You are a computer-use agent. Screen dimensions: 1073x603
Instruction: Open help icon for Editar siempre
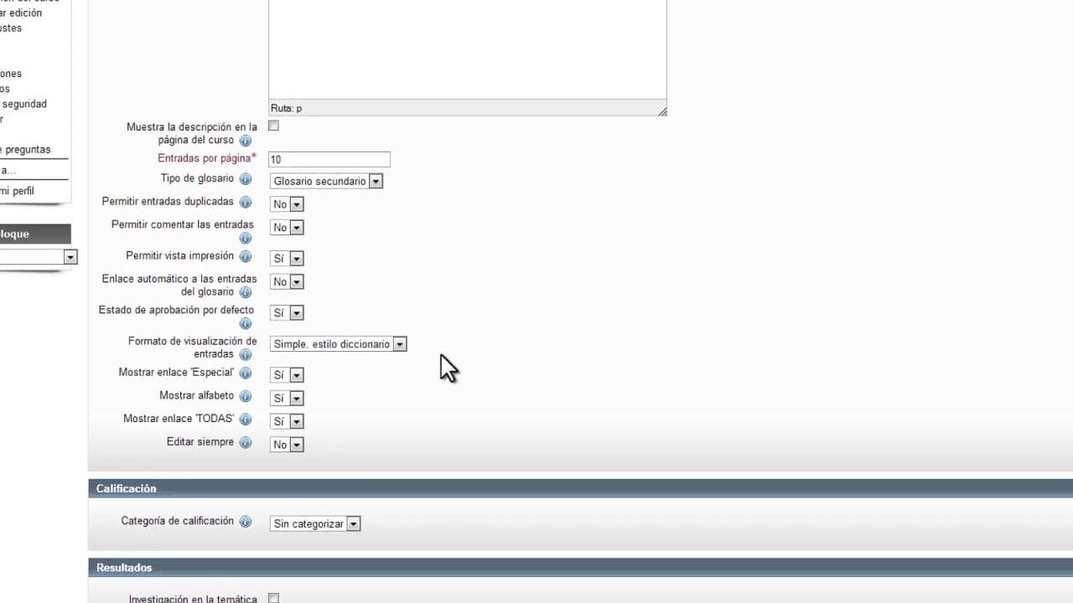(246, 443)
